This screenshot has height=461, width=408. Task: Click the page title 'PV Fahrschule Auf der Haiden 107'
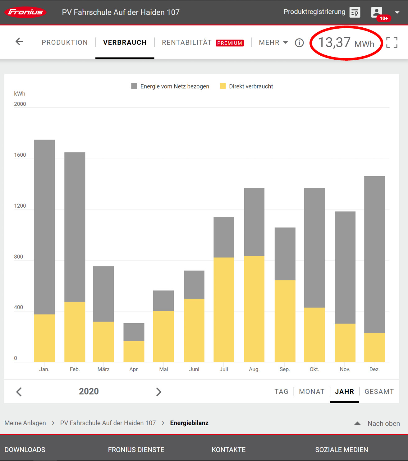point(121,12)
